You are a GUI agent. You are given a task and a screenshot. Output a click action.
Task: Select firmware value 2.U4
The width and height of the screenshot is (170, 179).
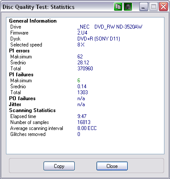pyautogui.click(x=82, y=33)
